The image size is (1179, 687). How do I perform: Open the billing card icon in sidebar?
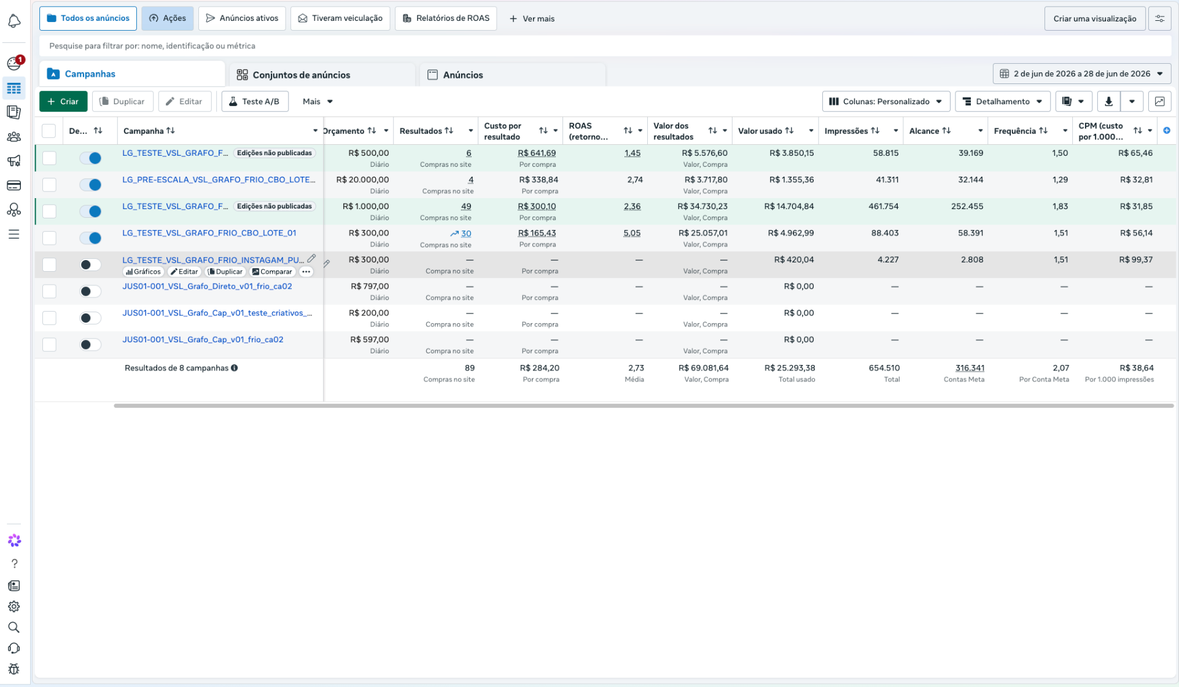point(14,185)
